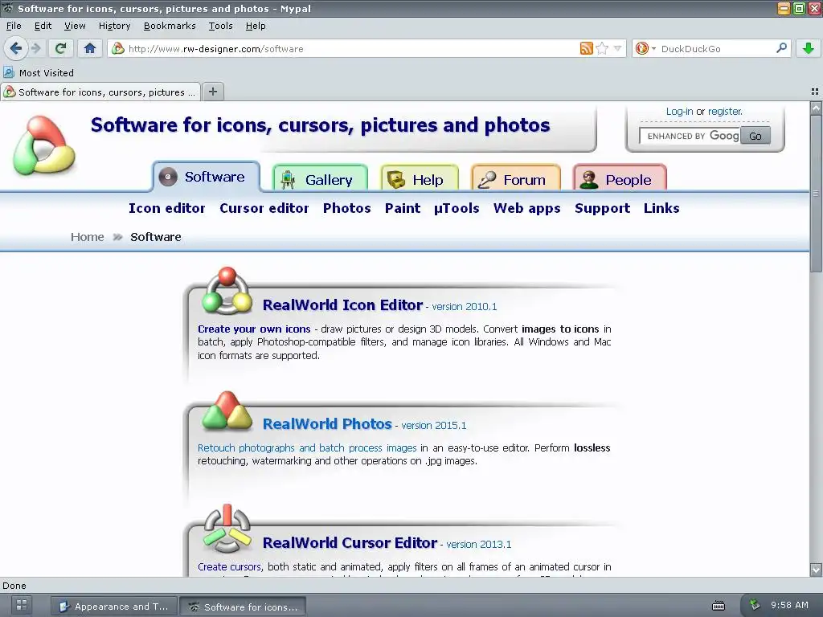823x617 pixels.
Task: Click Retouch photographs and batch process link
Action: click(x=307, y=448)
